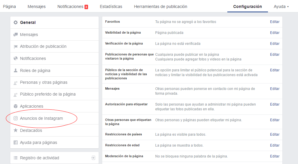This screenshot has width=298, height=164.
Task: Open the Herramientas de publicación tab
Action: 160,6
